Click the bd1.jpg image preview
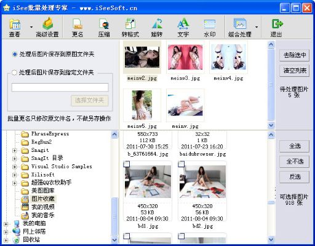 [148, 181]
